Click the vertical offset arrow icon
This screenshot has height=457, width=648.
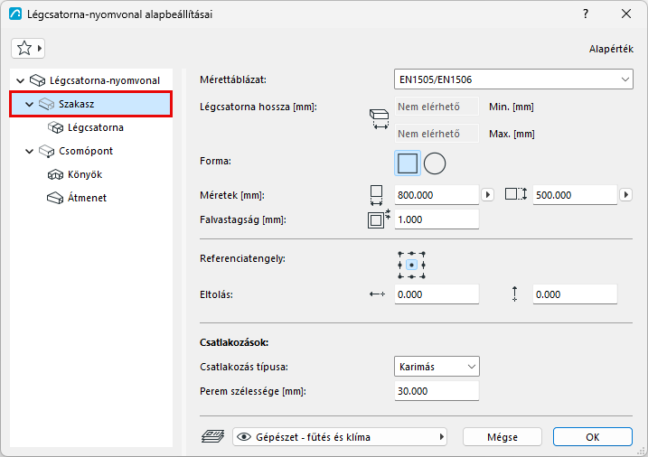[x=514, y=294]
